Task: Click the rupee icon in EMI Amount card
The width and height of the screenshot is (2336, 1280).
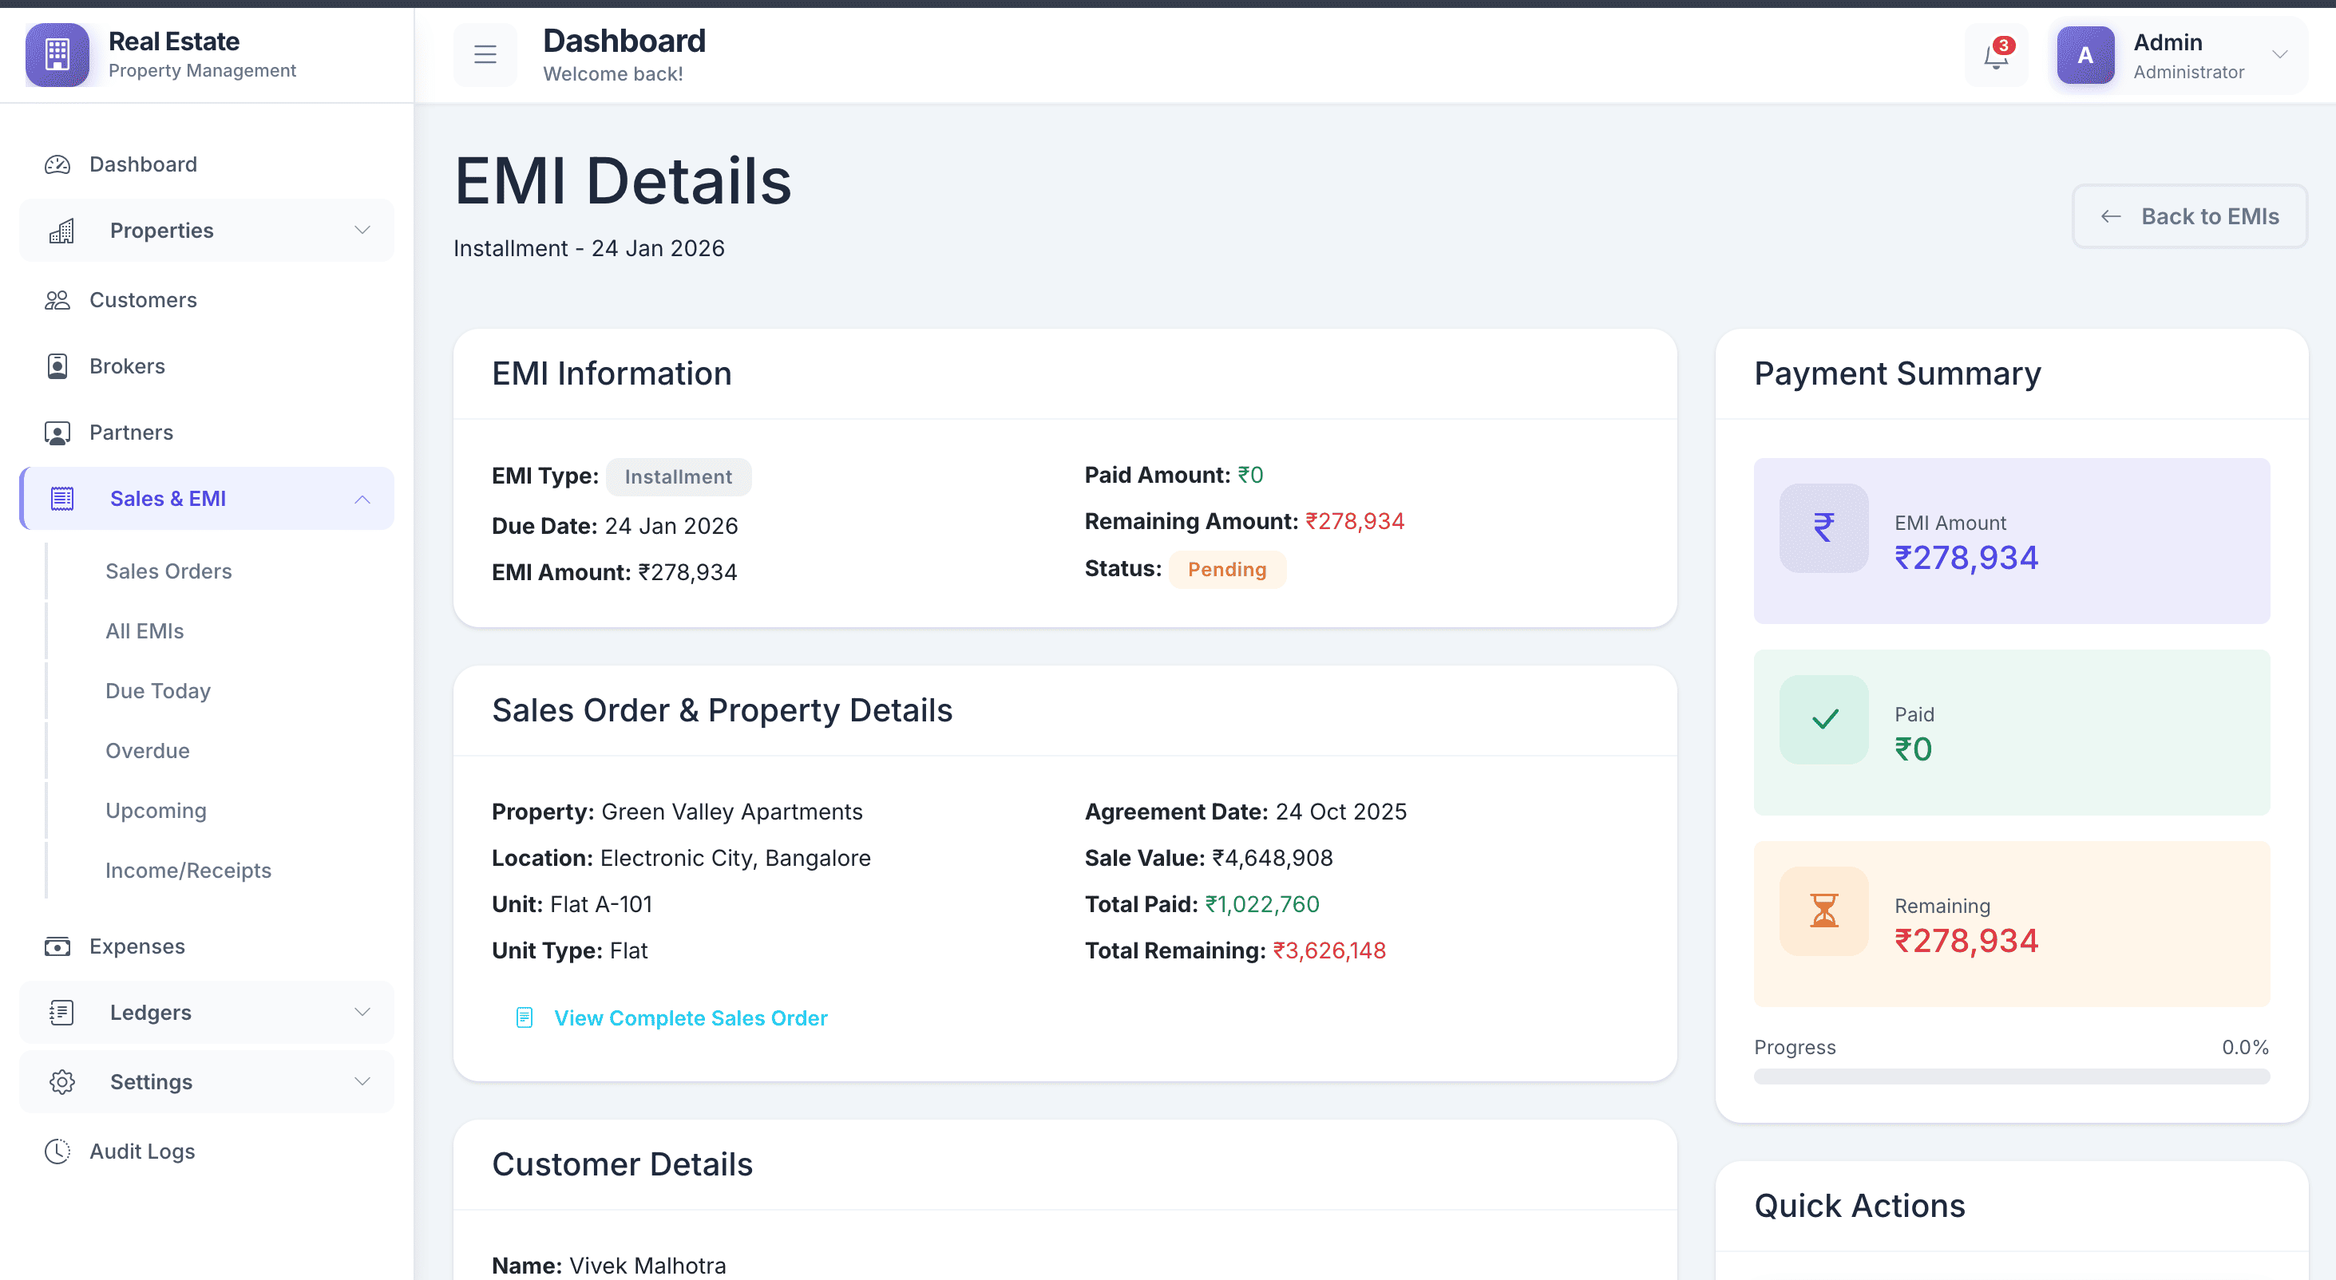Action: pos(1823,527)
